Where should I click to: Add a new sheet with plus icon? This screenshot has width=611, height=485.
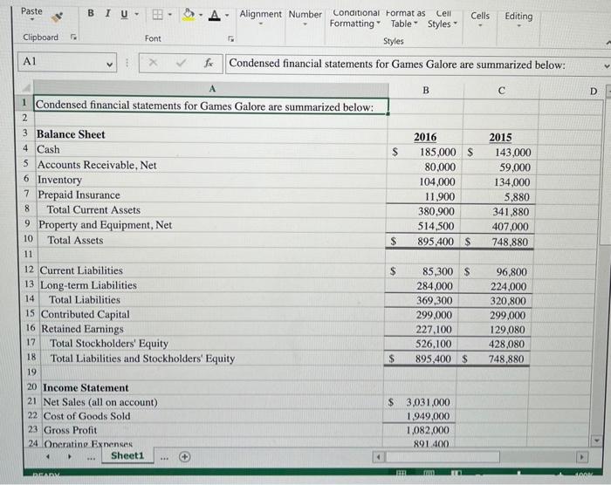point(185,456)
